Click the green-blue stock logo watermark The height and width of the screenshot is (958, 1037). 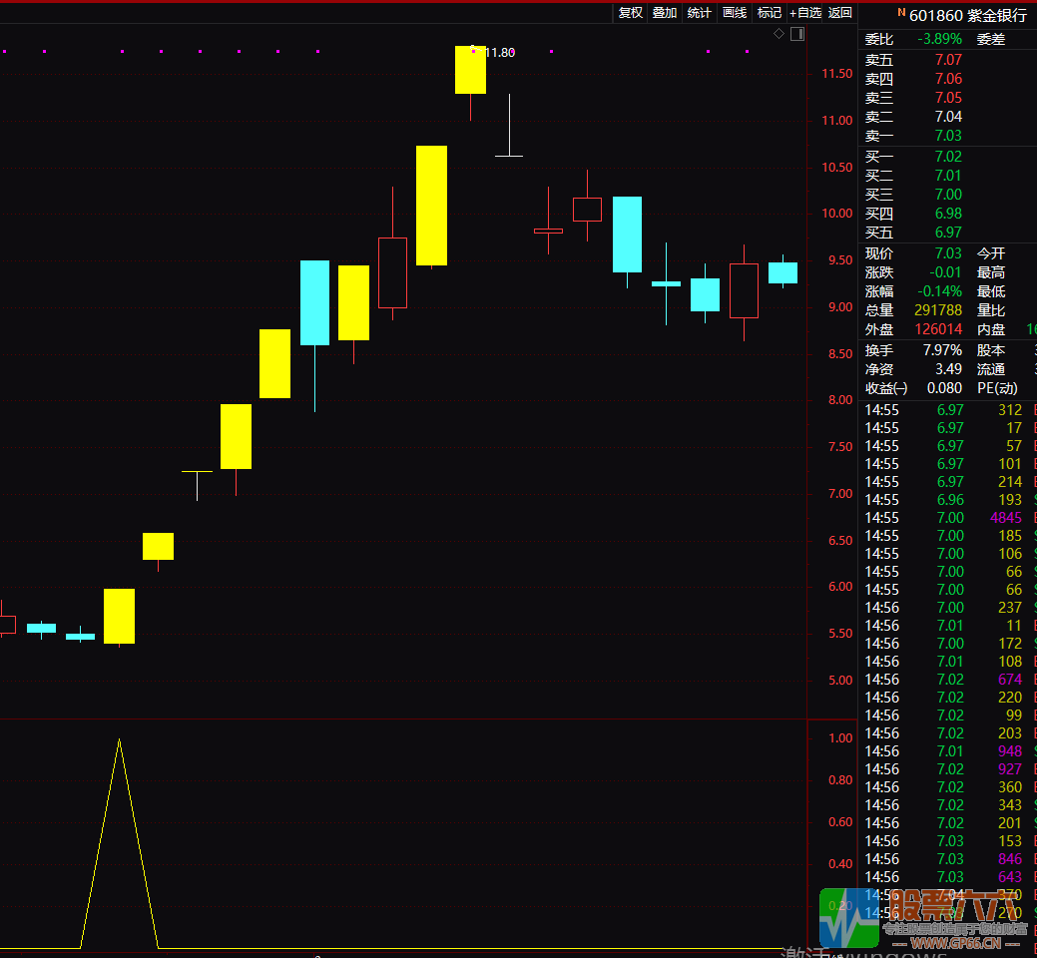coord(839,916)
